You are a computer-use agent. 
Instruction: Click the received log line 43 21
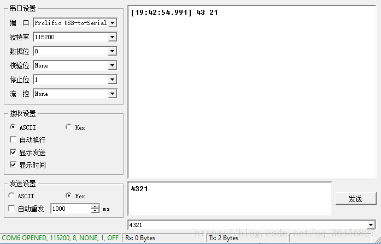click(174, 13)
